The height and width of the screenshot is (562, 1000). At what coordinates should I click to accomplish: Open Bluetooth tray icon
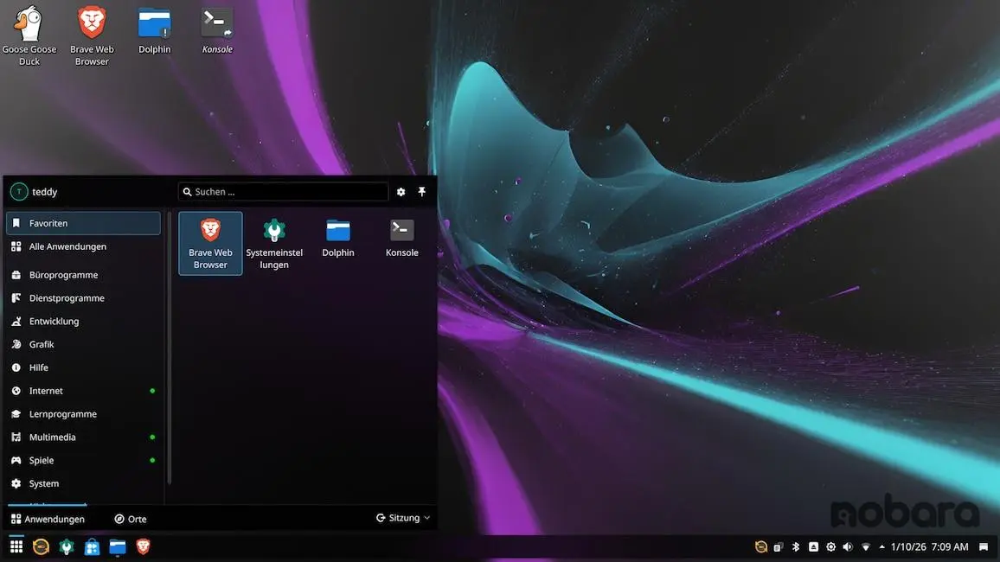(x=796, y=546)
